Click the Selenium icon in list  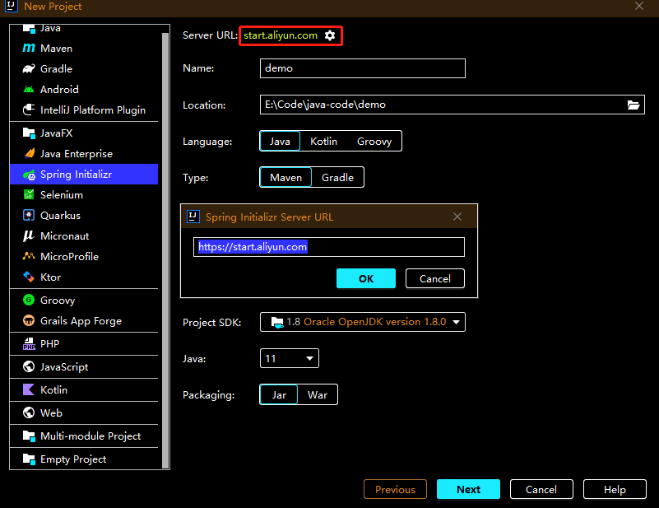click(29, 194)
